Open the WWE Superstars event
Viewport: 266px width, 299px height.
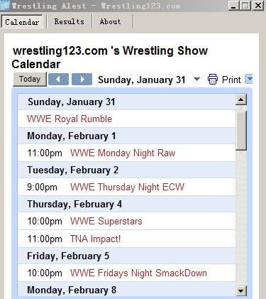coord(106,221)
